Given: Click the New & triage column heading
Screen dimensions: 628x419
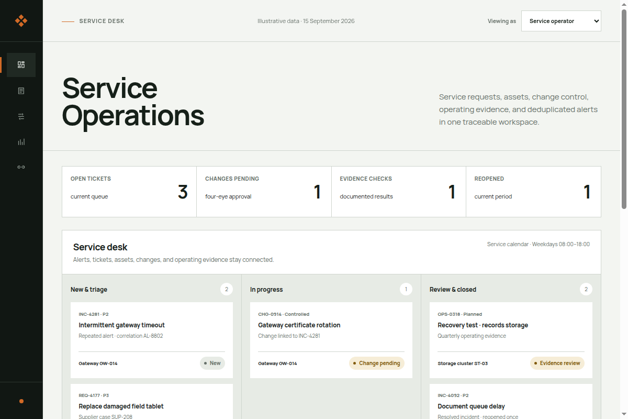Looking at the screenshot, I should point(89,290).
